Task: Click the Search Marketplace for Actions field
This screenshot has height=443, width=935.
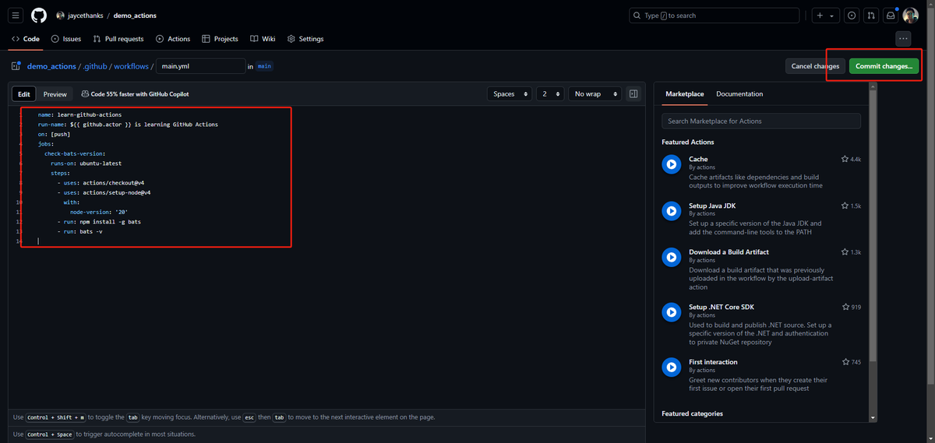Action: 760,121
